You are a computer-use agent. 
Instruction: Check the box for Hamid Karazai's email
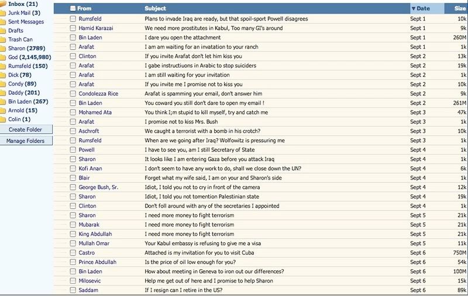click(73, 28)
